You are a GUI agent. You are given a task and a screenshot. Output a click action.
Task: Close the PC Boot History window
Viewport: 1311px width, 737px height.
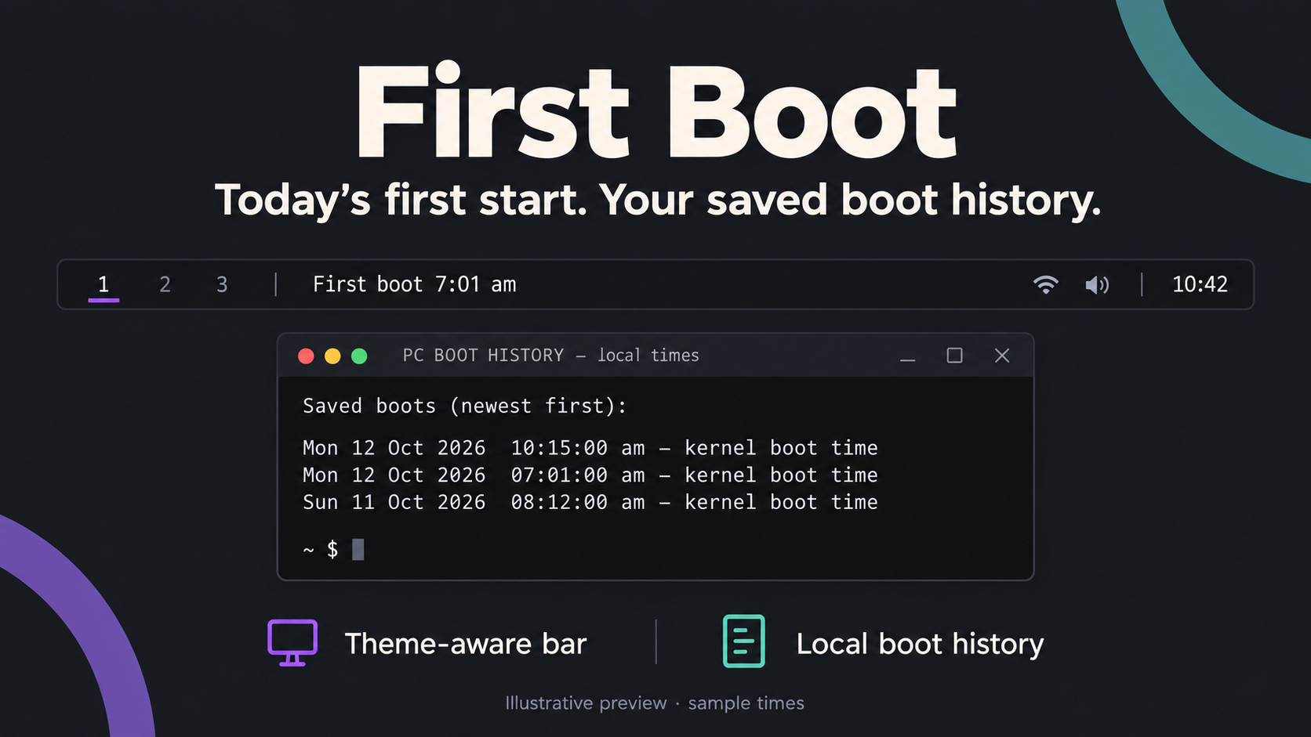pyautogui.click(x=1002, y=356)
